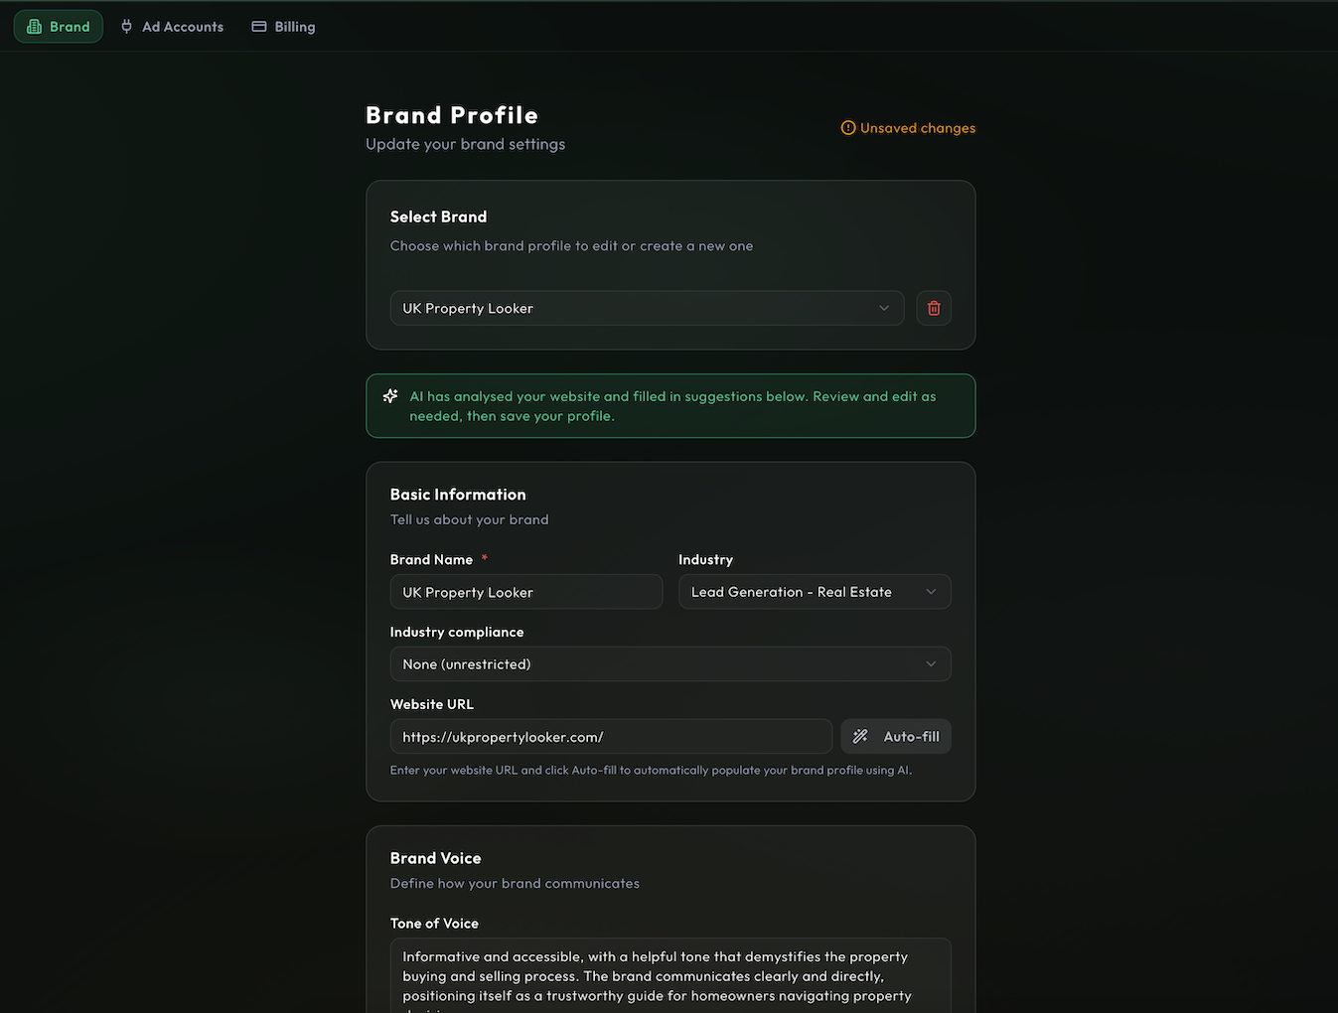Switch to the Ad Accounts tab
This screenshot has width=1338, height=1013.
pos(182,27)
